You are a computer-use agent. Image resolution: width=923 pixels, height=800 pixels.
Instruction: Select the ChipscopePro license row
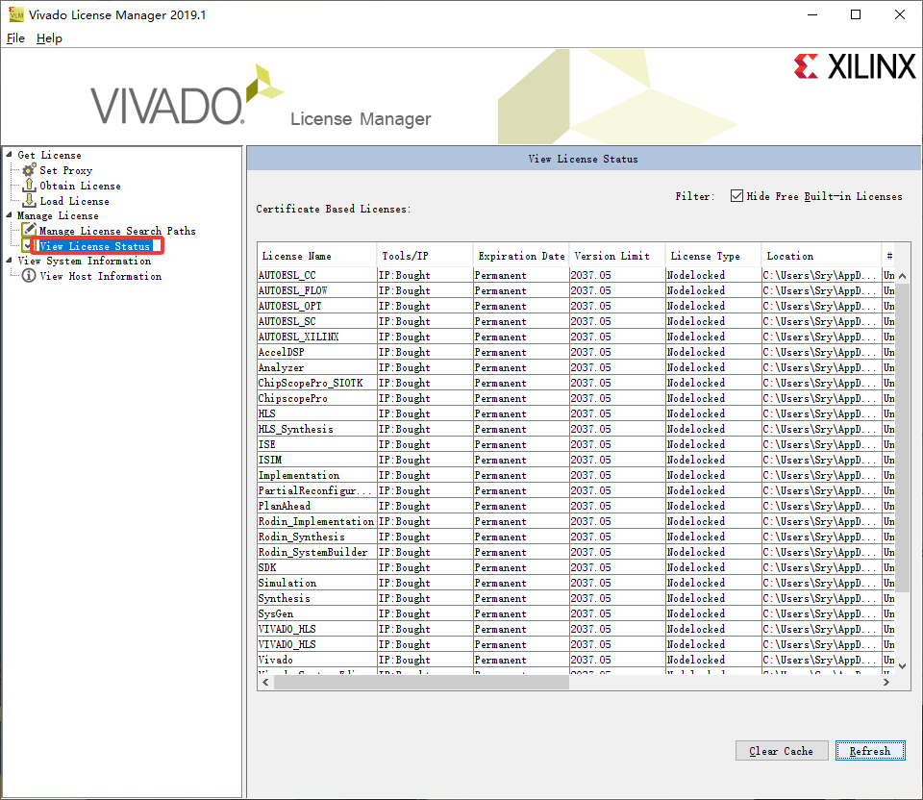pyautogui.click(x=577, y=398)
